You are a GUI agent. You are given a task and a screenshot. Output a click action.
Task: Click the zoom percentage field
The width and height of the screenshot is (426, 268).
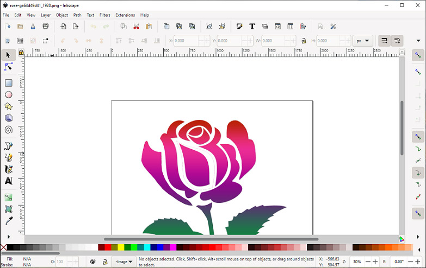coord(357,262)
